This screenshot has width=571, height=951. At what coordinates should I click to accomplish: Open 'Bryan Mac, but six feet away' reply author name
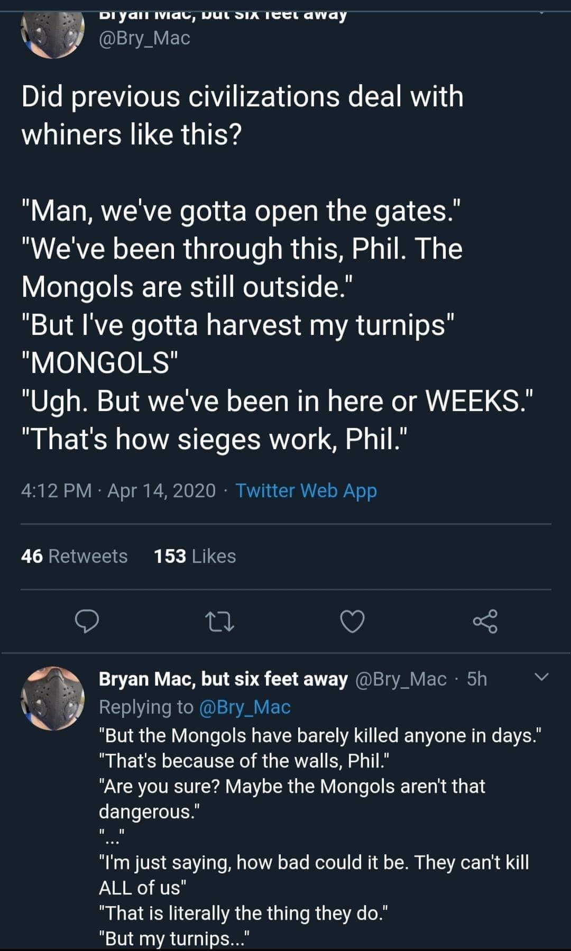coord(223,679)
